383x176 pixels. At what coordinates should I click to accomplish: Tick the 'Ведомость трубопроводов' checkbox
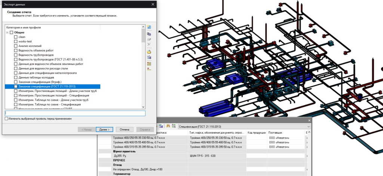(x=16, y=55)
